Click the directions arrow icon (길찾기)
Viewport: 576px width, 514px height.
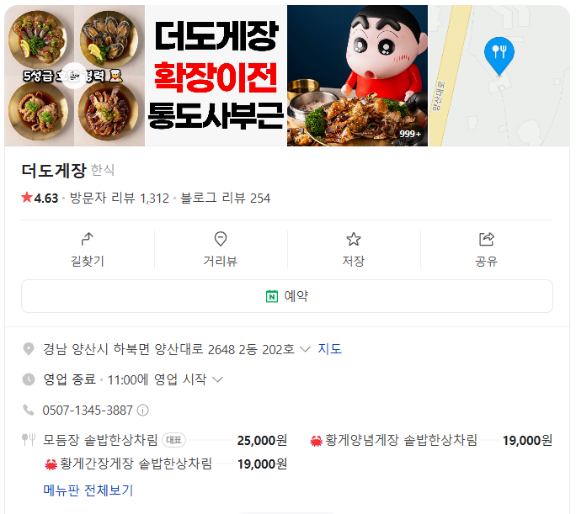(x=88, y=239)
